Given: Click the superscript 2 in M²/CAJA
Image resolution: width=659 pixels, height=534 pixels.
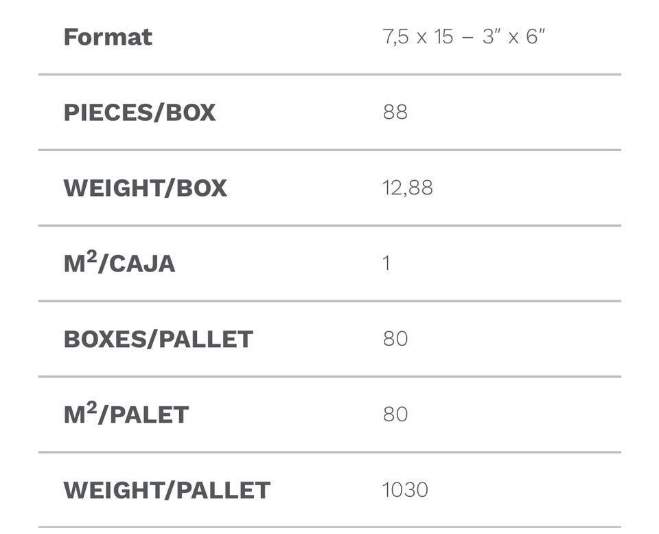Looking at the screenshot, I should coord(92,256).
